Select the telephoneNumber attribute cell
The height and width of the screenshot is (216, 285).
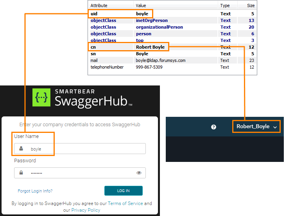107,67
